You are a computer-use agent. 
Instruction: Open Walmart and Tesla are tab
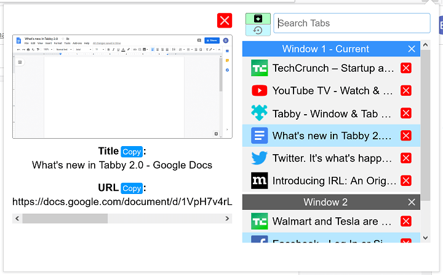coord(332,222)
